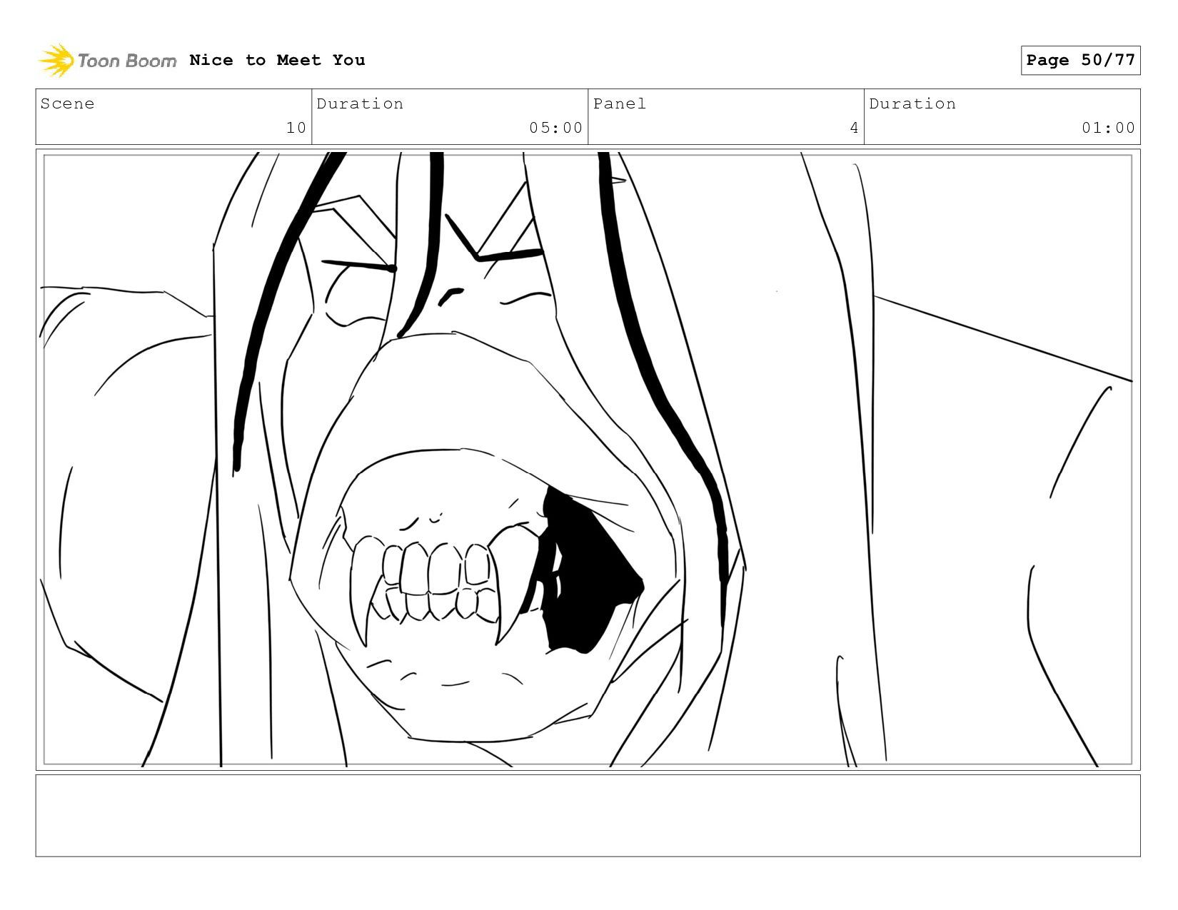Click the scene duration "05:00"
1178x910 pixels.
click(x=556, y=128)
